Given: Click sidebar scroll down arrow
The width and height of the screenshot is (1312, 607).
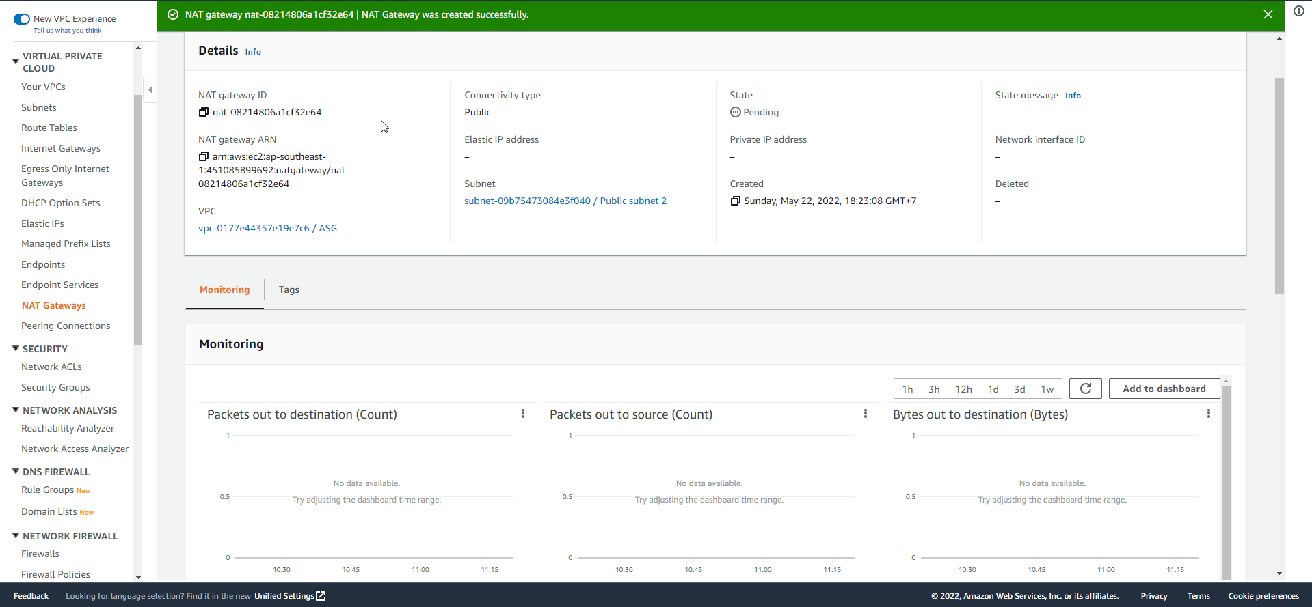Looking at the screenshot, I should click(138, 577).
